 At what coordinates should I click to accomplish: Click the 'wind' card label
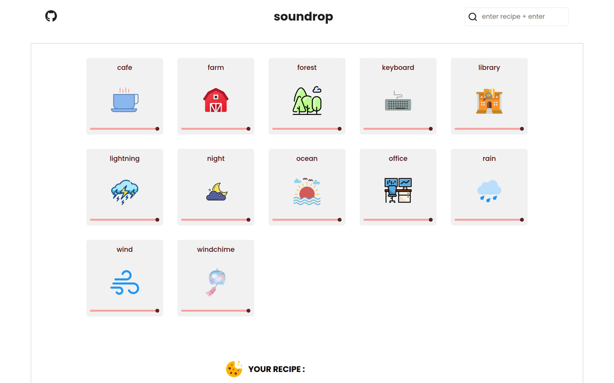point(125,249)
